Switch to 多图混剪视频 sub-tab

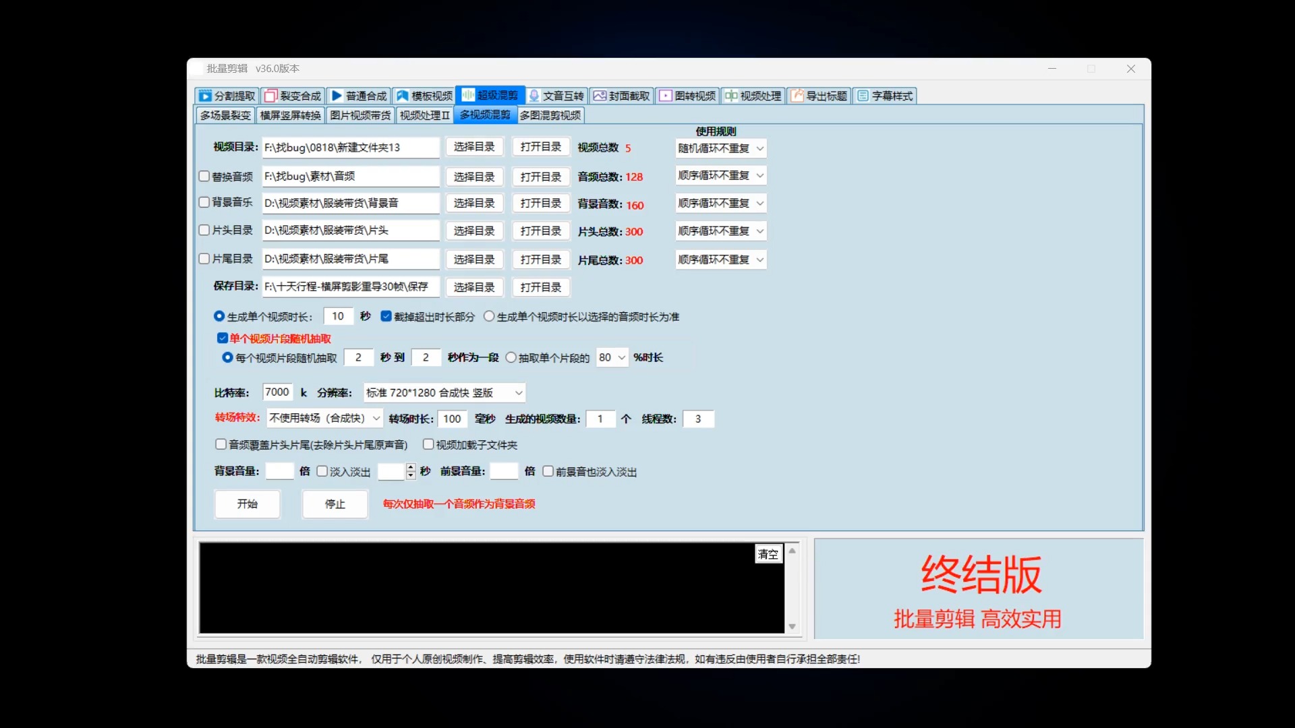coord(550,115)
